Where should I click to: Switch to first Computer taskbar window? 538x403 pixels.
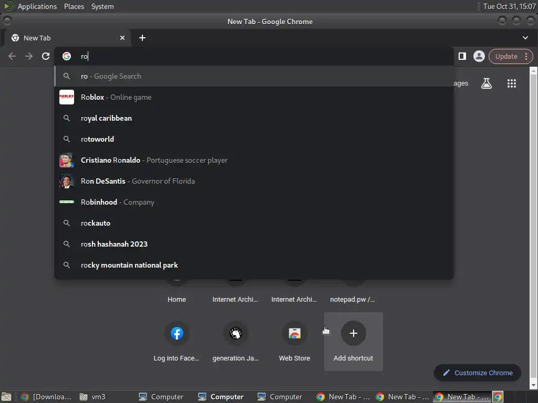click(161, 397)
